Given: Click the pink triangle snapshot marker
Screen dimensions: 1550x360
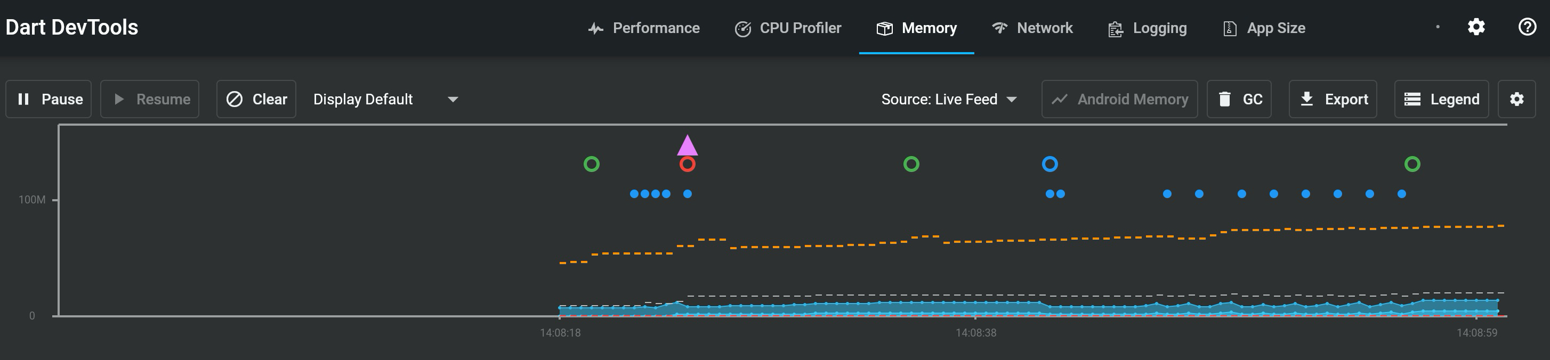Looking at the screenshot, I should 687,145.
